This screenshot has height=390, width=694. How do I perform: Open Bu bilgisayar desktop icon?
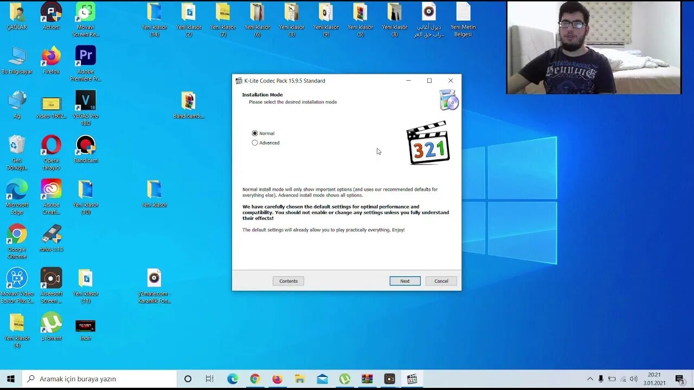point(17,61)
